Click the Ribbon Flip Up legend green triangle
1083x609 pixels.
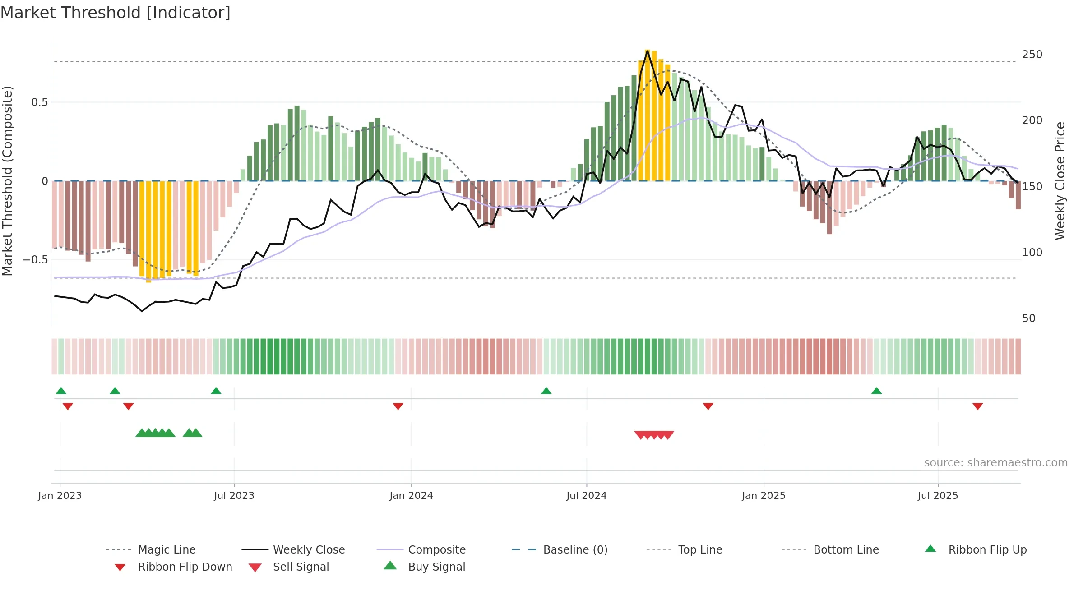(930, 549)
